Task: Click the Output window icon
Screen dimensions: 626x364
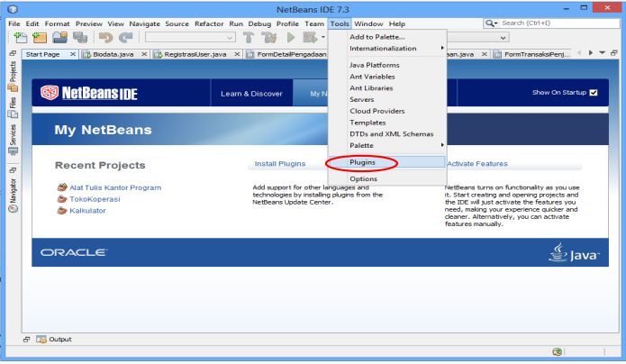Action: click(x=41, y=340)
